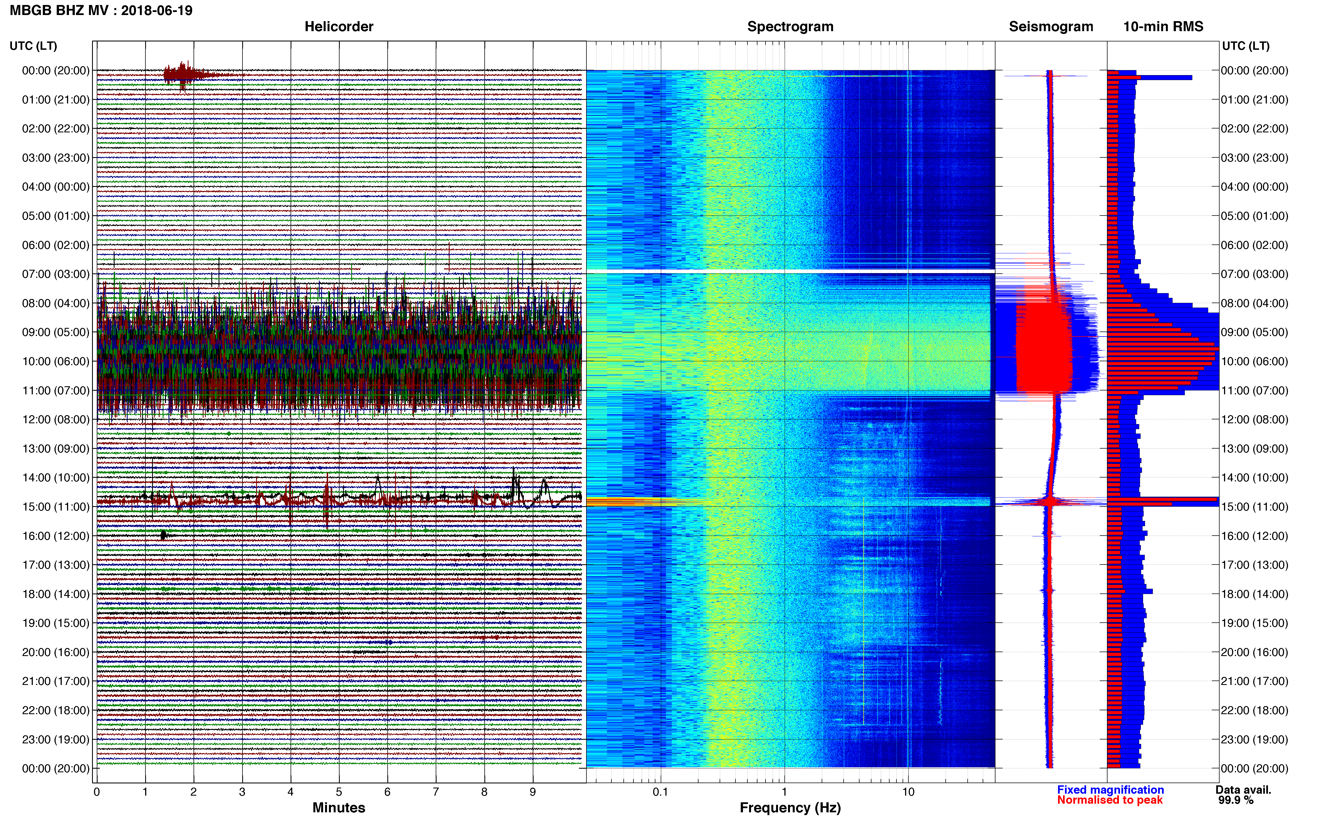1318x824 pixels.
Task: Select right time label 21:00 (17:00)
Action: [1254, 681]
